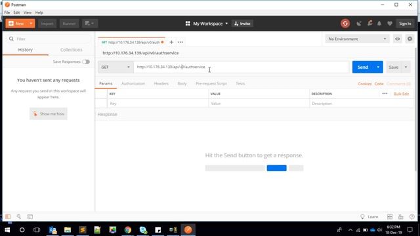Open the Edit menu
This screenshot has width=420, height=236.
(16, 12)
